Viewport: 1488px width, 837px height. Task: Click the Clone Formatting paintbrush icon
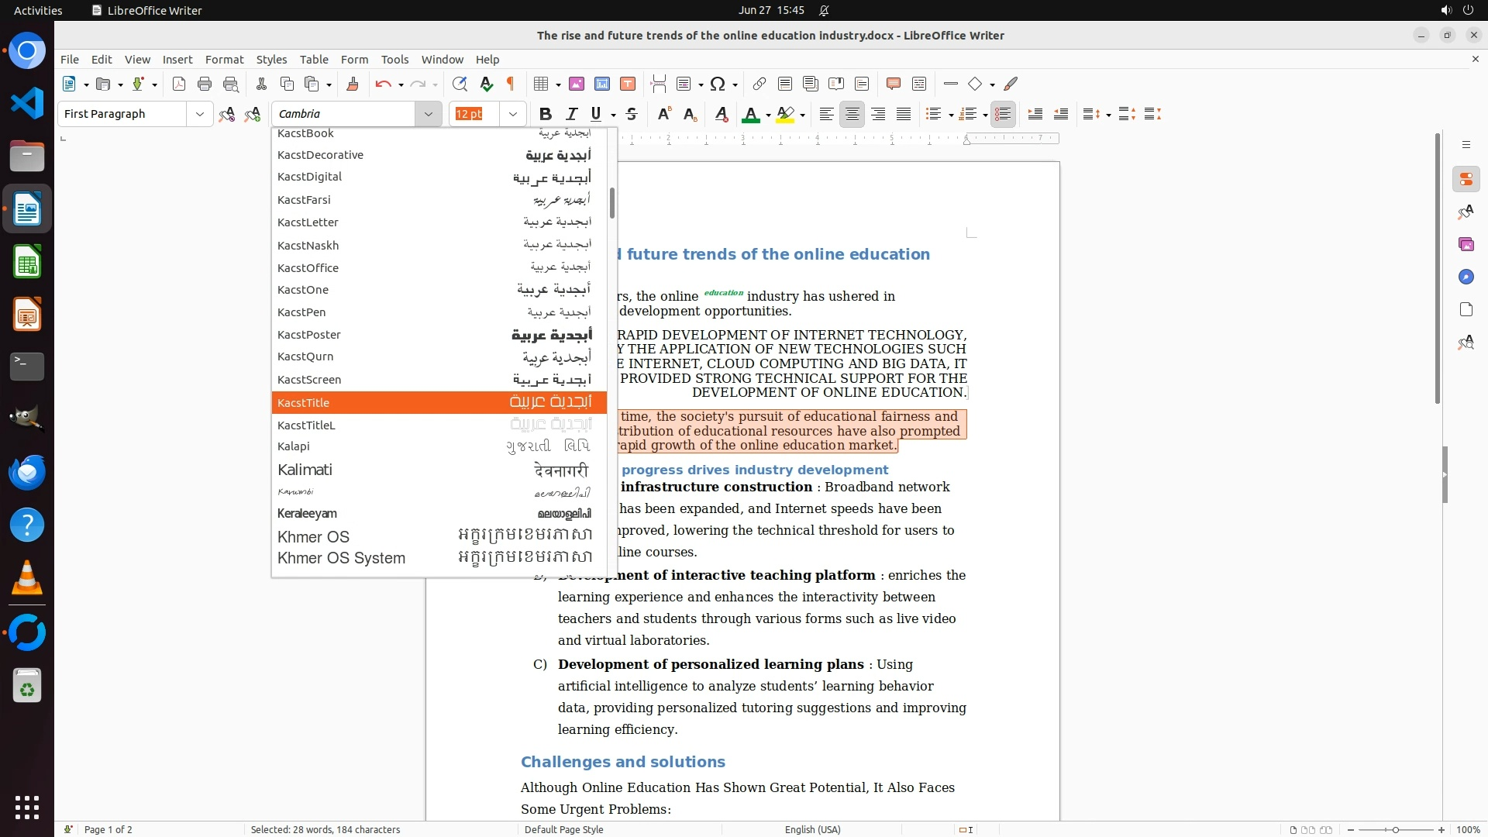click(x=352, y=84)
